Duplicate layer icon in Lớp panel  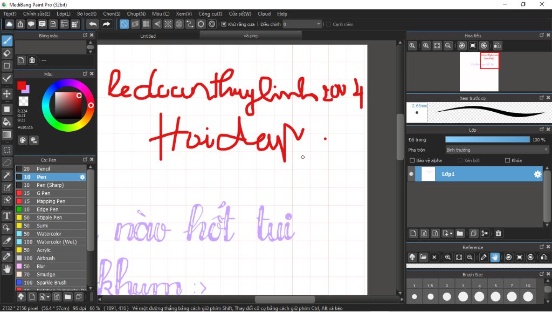(473, 233)
